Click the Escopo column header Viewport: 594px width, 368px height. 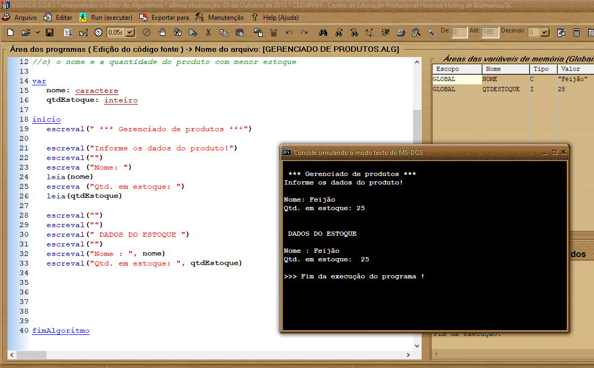[457, 69]
